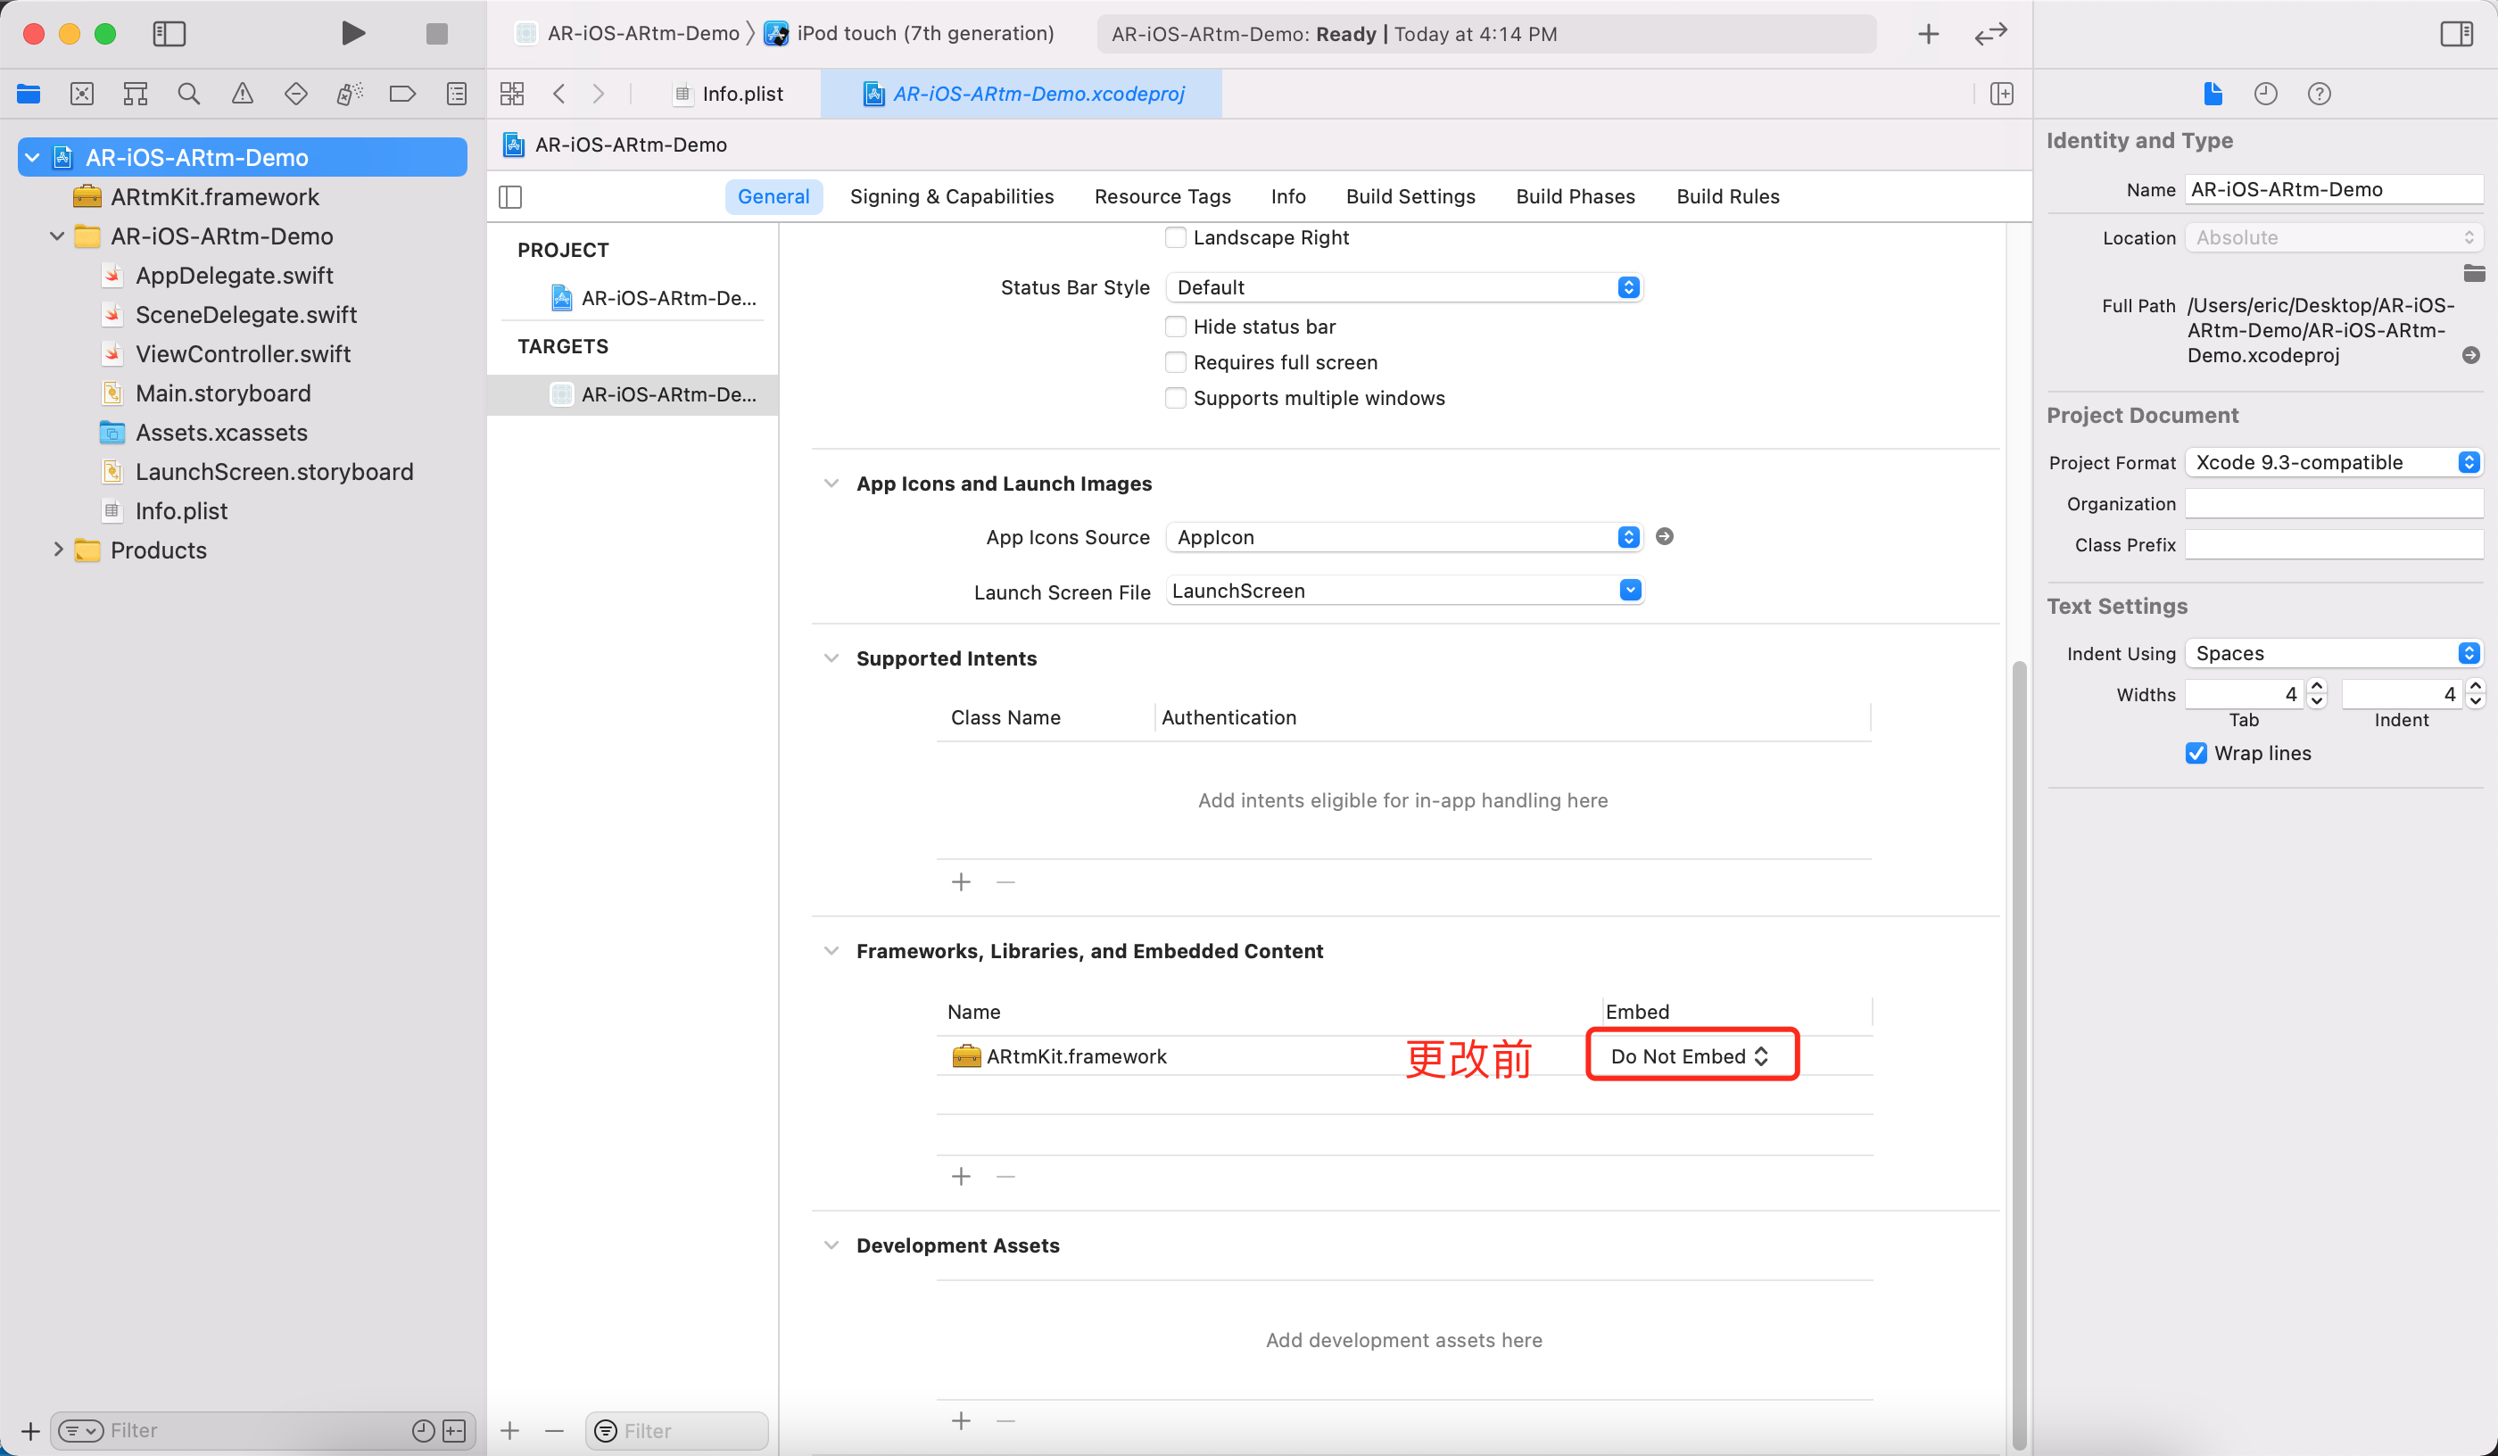This screenshot has width=2498, height=1456.
Task: Toggle the navigator sidebar in toolbar
Action: pyautogui.click(x=170, y=34)
